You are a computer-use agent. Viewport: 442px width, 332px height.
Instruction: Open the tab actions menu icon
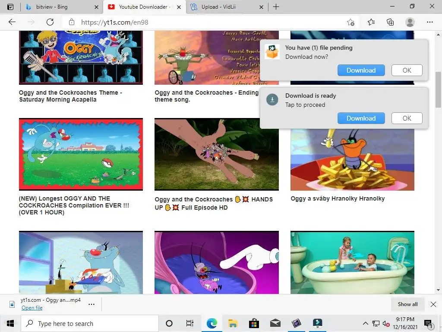point(10,7)
